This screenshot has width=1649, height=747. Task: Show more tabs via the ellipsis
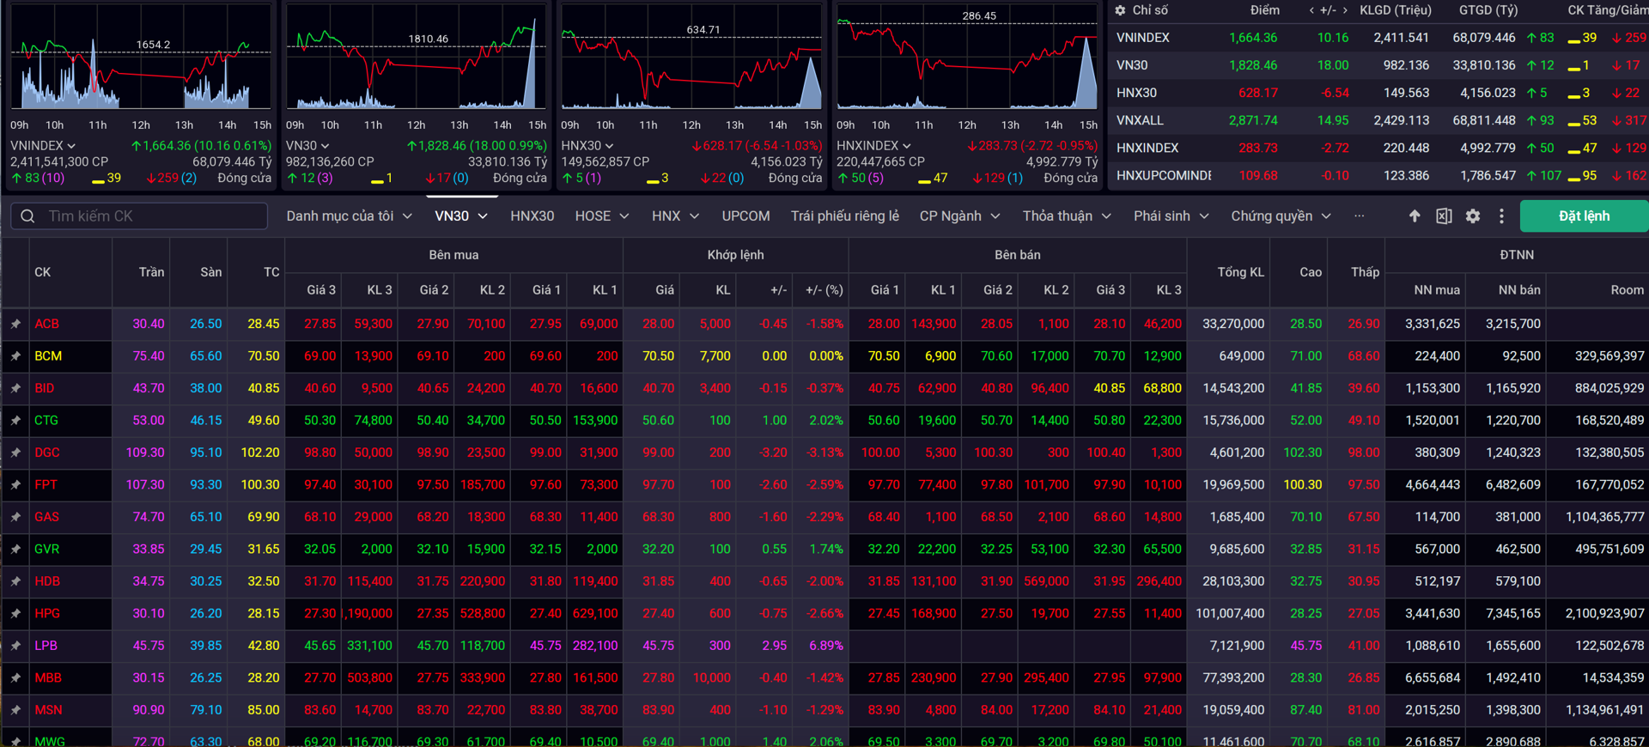tap(1359, 216)
